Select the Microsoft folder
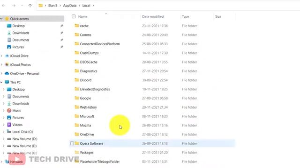Image resolution: width=300 pixels, height=168 pixels. pyautogui.click(x=87, y=116)
